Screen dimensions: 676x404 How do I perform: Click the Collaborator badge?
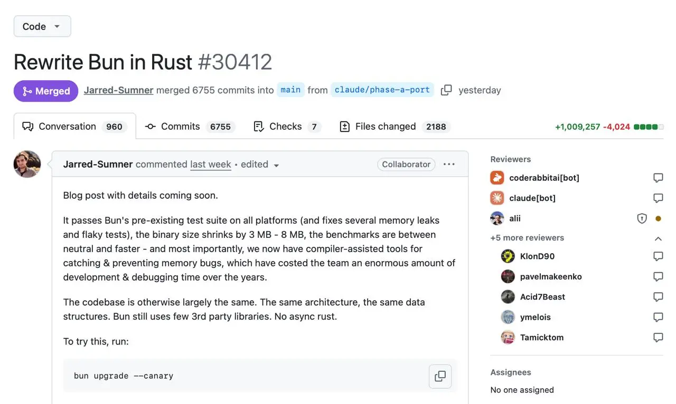[406, 165]
